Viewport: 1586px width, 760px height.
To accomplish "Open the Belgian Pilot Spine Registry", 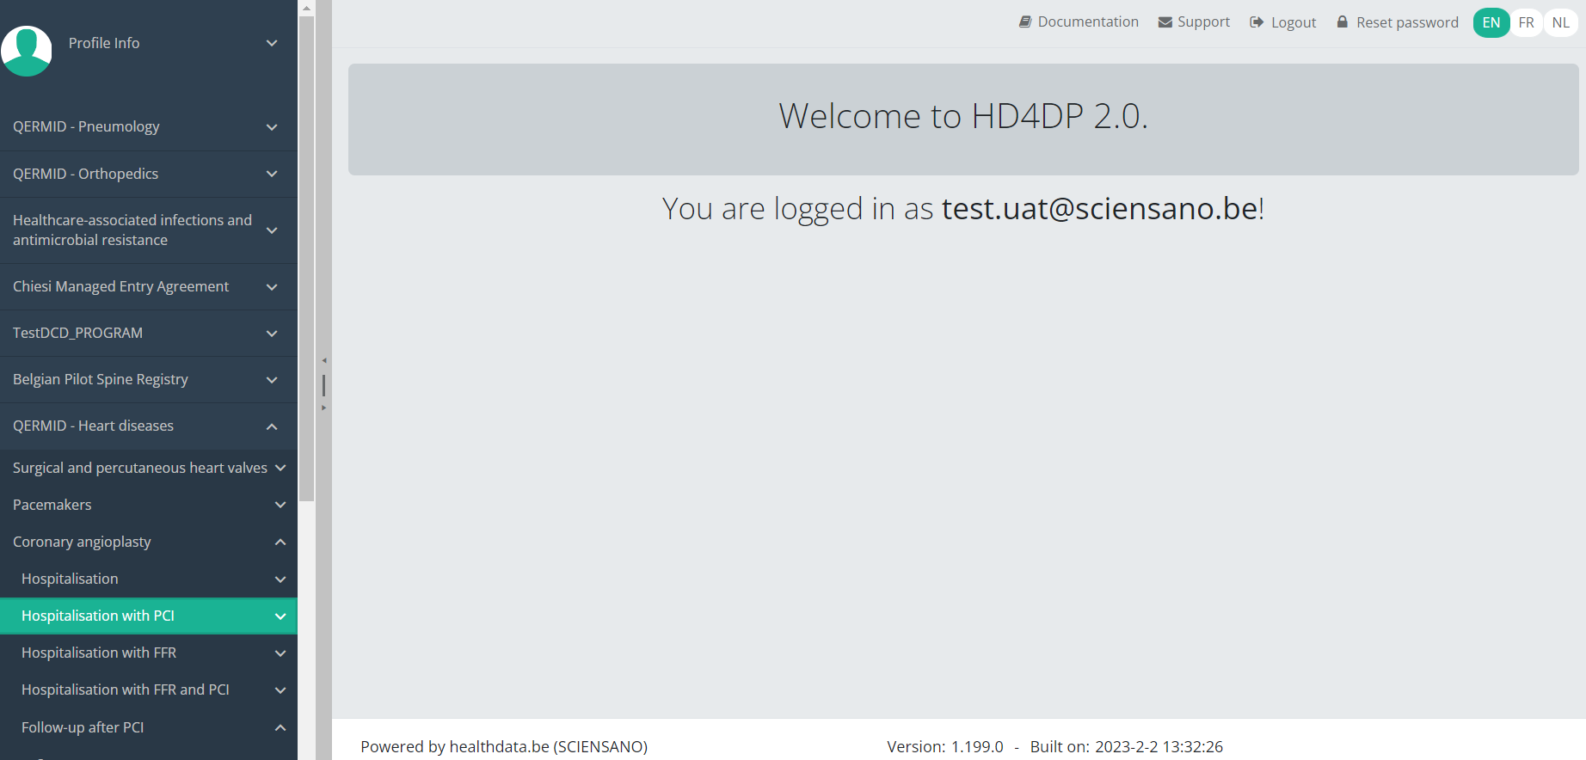I will tap(101, 379).
